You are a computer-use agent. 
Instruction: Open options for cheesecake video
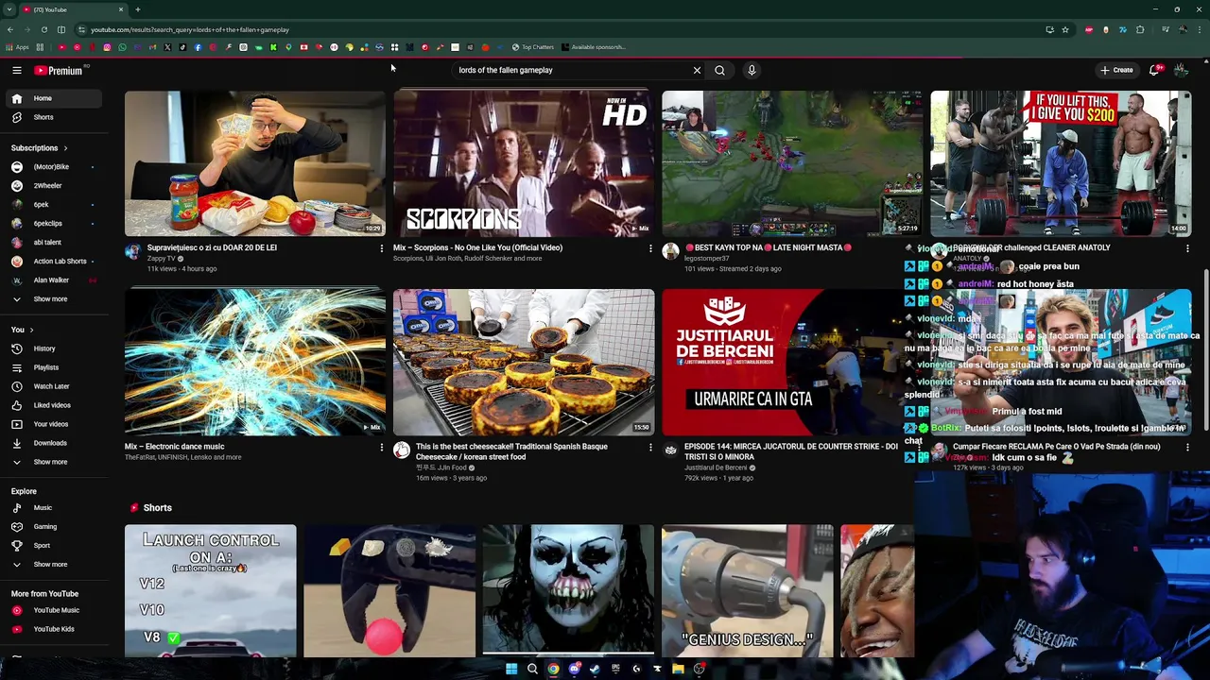tap(650, 447)
